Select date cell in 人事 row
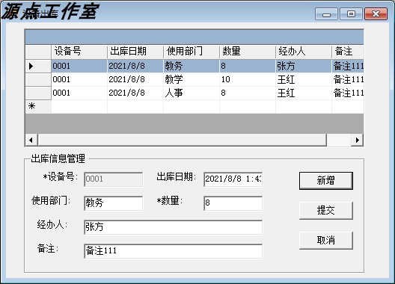The image size is (395, 284). coord(135,93)
